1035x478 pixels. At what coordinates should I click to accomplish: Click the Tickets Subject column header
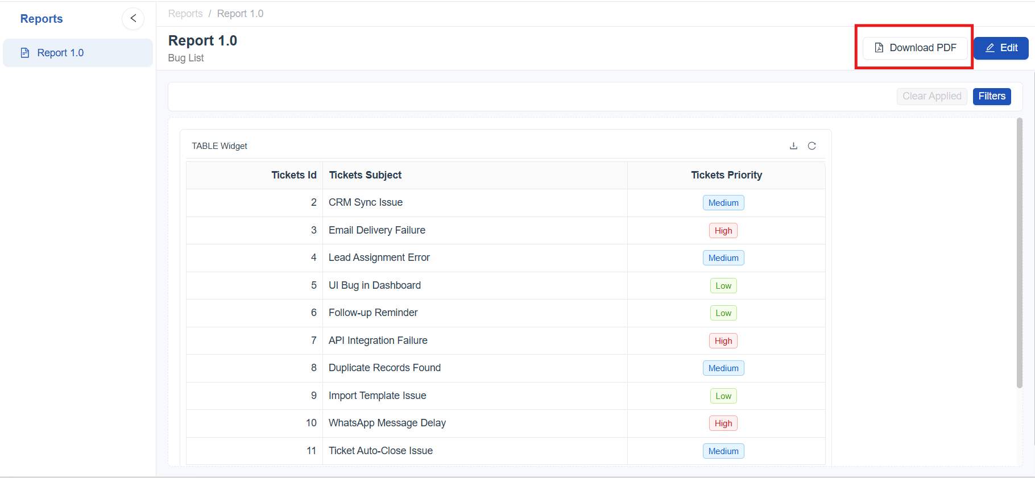pos(365,175)
